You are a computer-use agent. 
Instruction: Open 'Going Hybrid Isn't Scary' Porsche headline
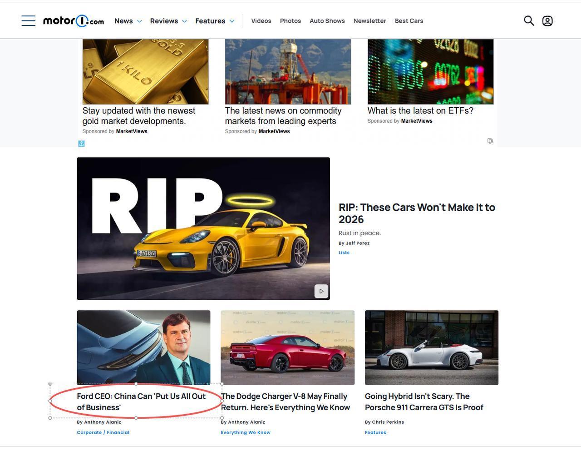pos(424,402)
